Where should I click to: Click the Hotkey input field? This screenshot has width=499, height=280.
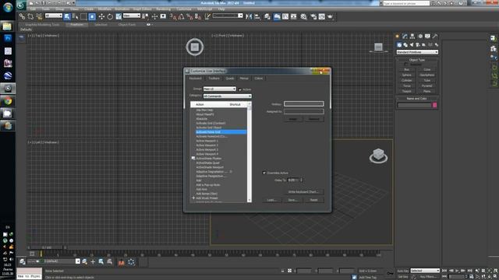(304, 103)
